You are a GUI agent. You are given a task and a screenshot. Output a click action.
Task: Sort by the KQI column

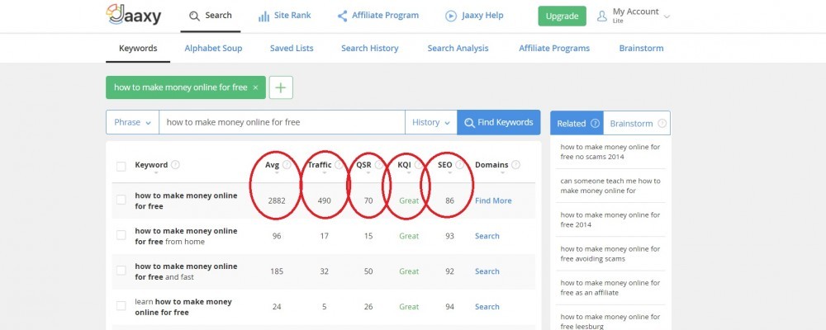click(409, 172)
